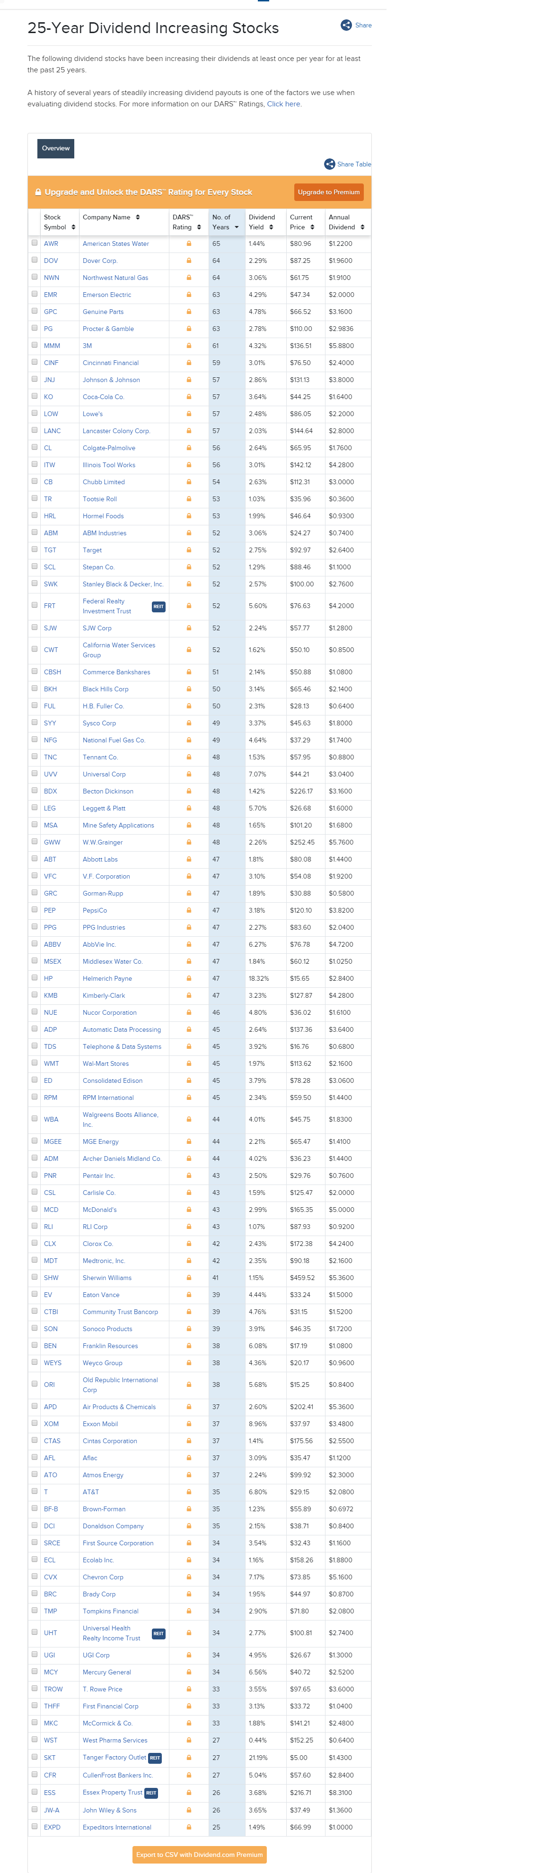This screenshot has width=545, height=1873.
Task: Check the box for XOM row
Action: (x=34, y=1423)
